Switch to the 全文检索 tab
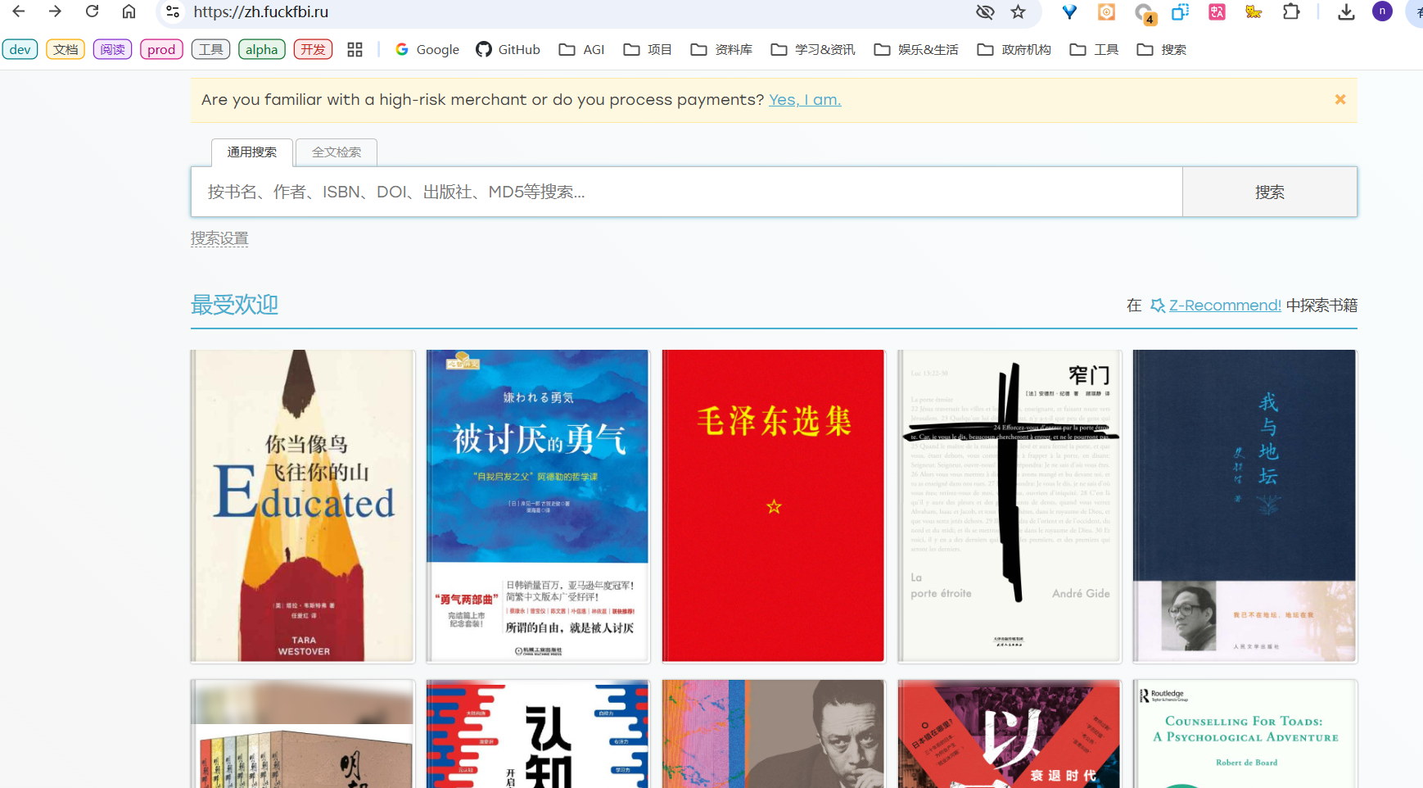The image size is (1423, 788). pyautogui.click(x=336, y=152)
